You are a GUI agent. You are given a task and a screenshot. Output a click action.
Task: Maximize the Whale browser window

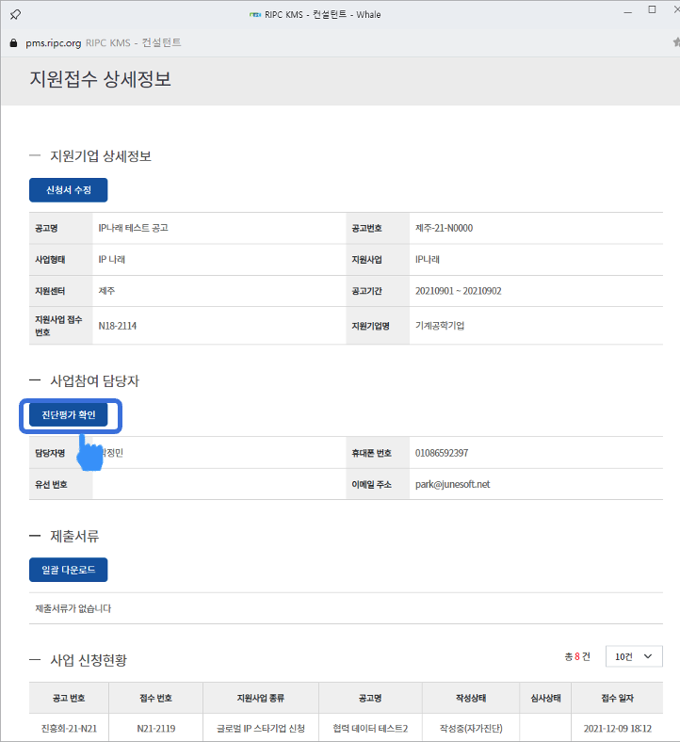[x=651, y=11]
